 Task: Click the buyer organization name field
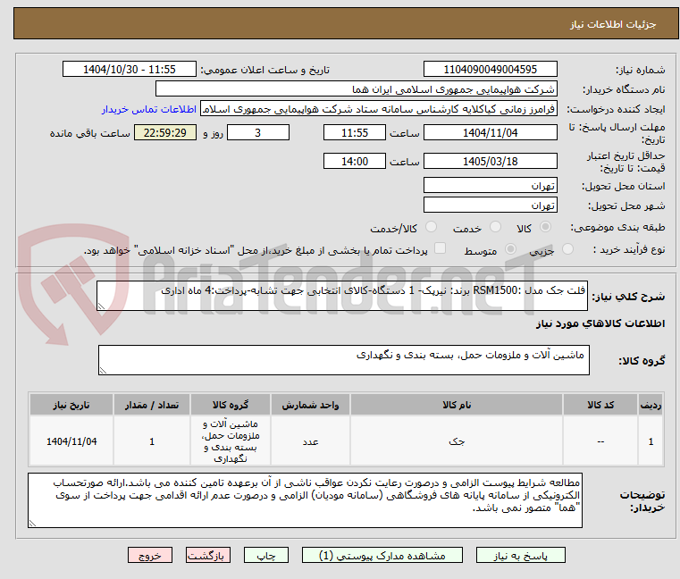click(x=356, y=89)
